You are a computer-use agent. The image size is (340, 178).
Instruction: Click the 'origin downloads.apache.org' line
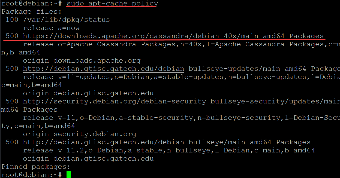pos(82,60)
